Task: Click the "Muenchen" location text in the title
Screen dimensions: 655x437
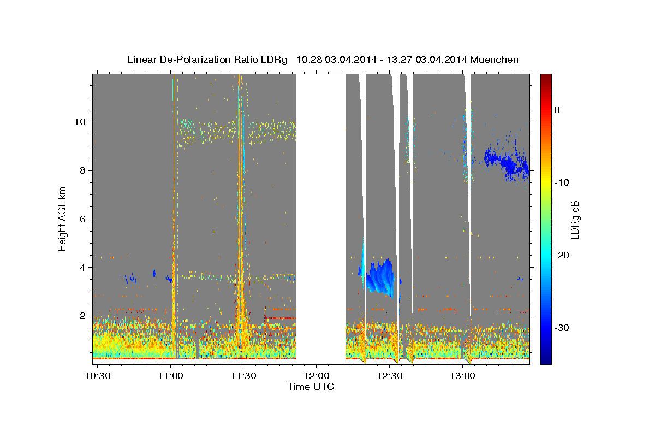Action: coord(495,60)
